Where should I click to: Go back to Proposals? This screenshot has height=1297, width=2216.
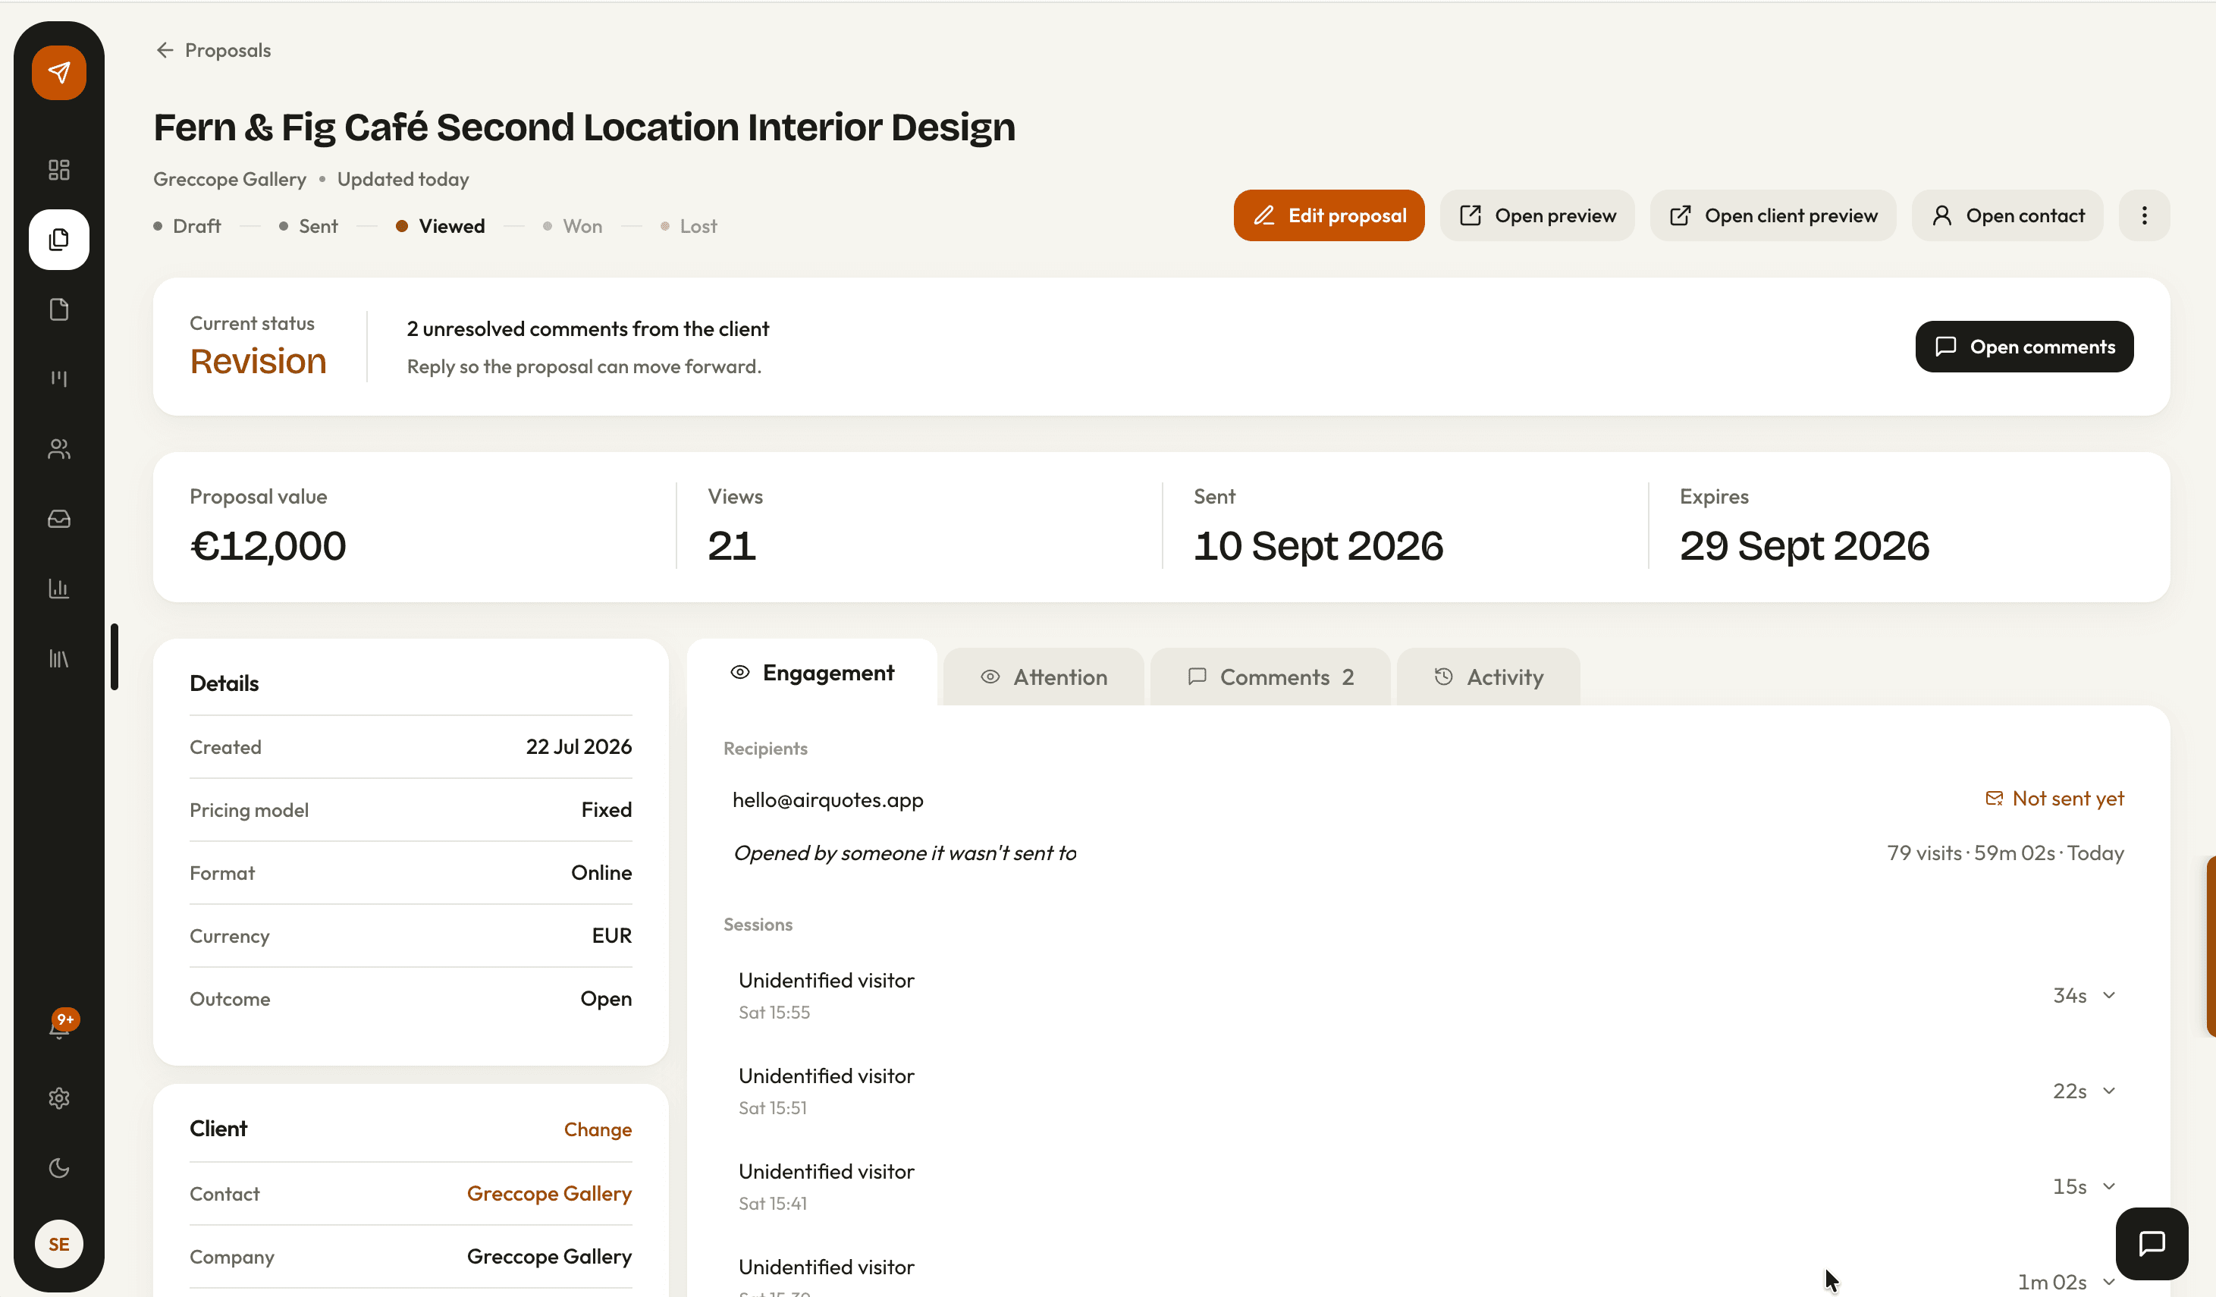coord(213,50)
